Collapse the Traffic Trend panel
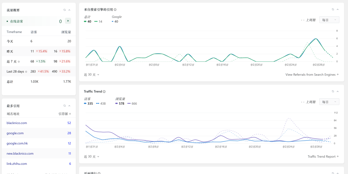This screenshot has height=174, width=348. (x=337, y=91)
